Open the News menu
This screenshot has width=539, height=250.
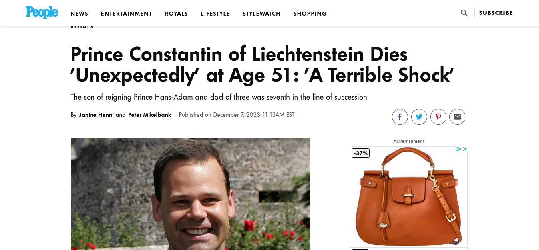(79, 14)
